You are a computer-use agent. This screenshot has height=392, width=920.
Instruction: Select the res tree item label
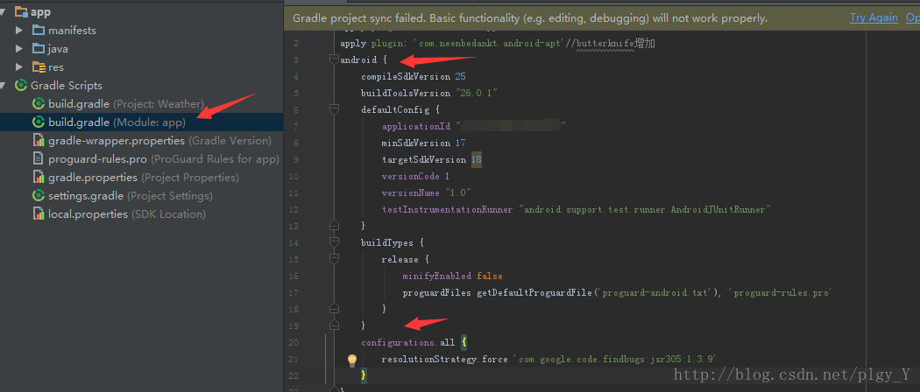click(x=56, y=67)
